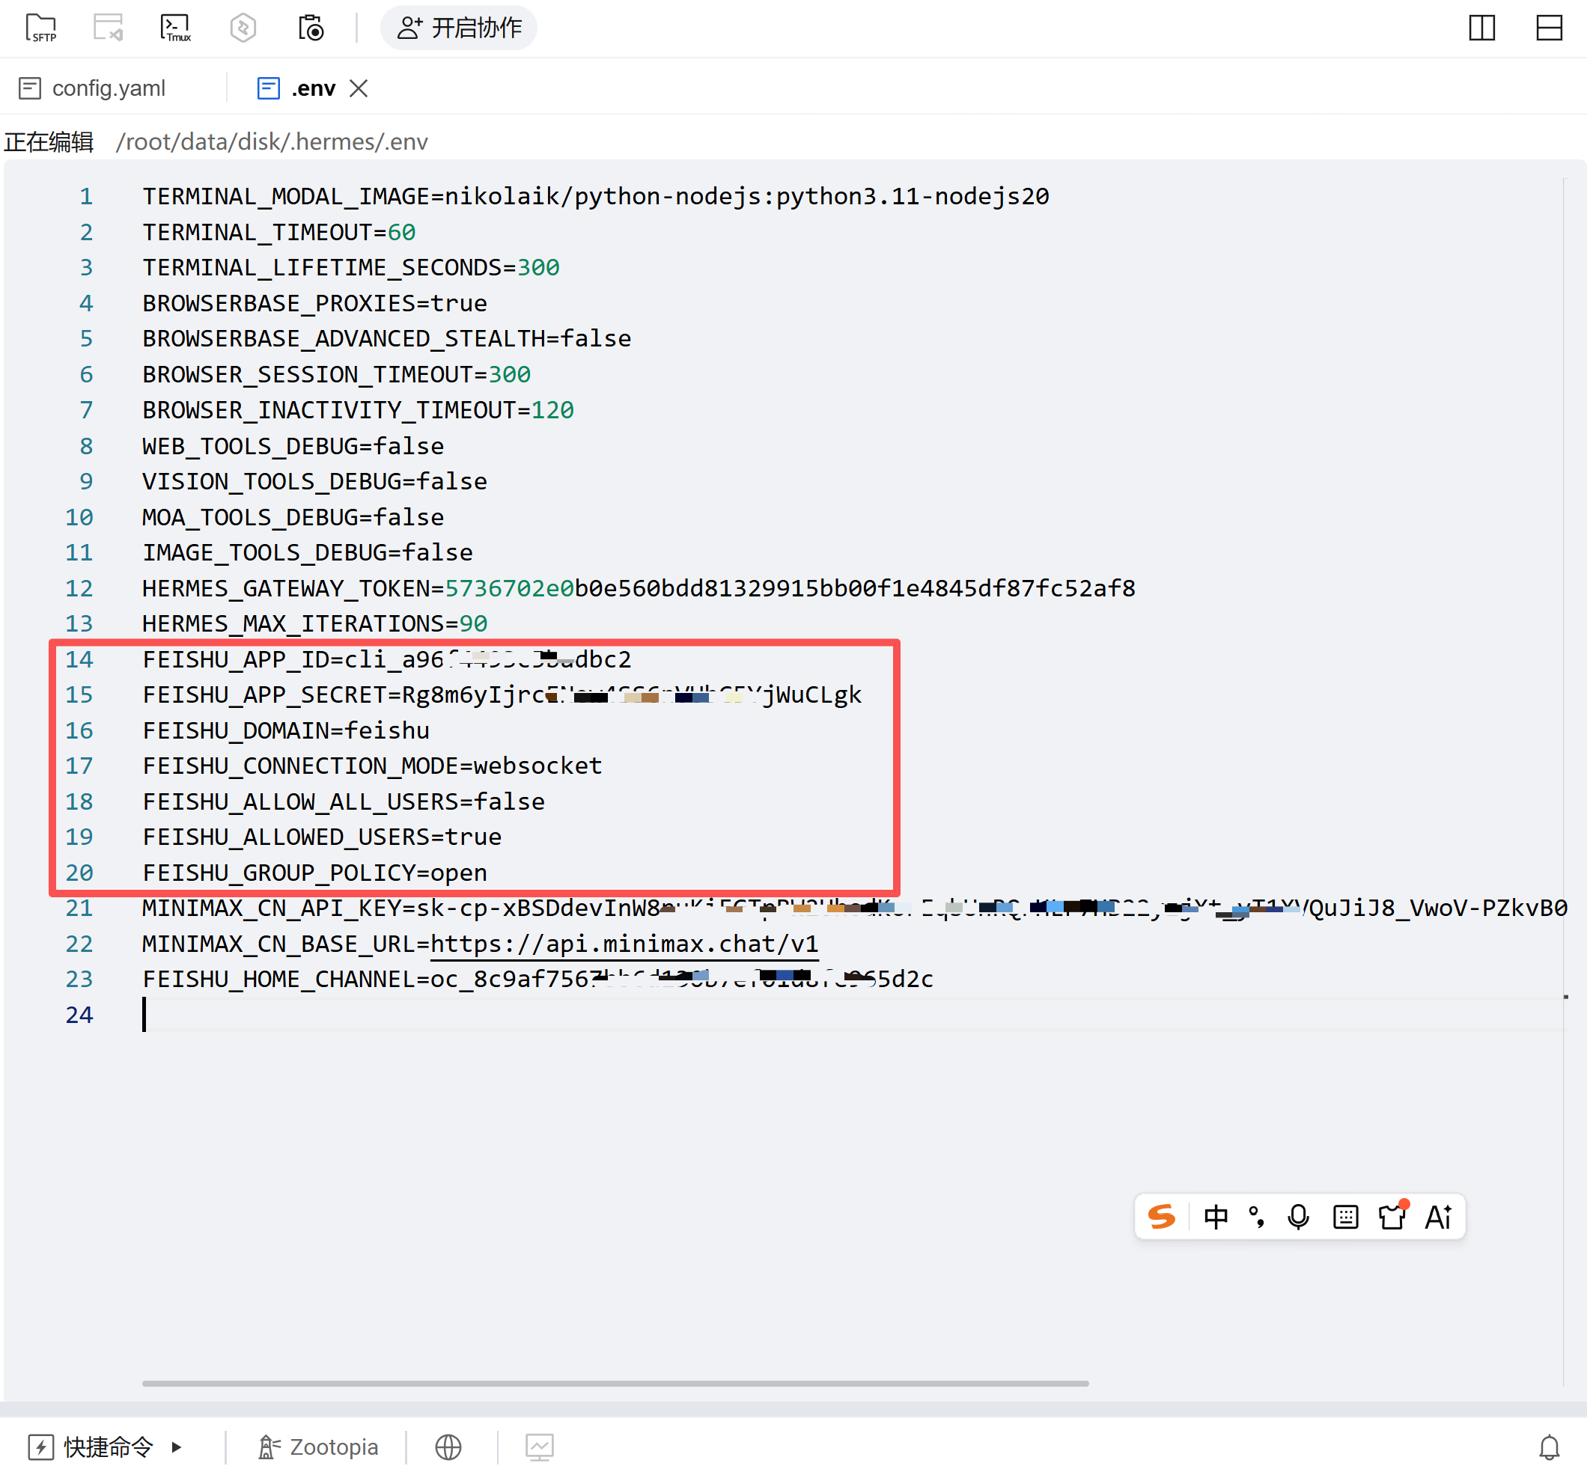Click the 开启协作 collaboration button
Viewport: 1587px width, 1469px height.
click(460, 28)
